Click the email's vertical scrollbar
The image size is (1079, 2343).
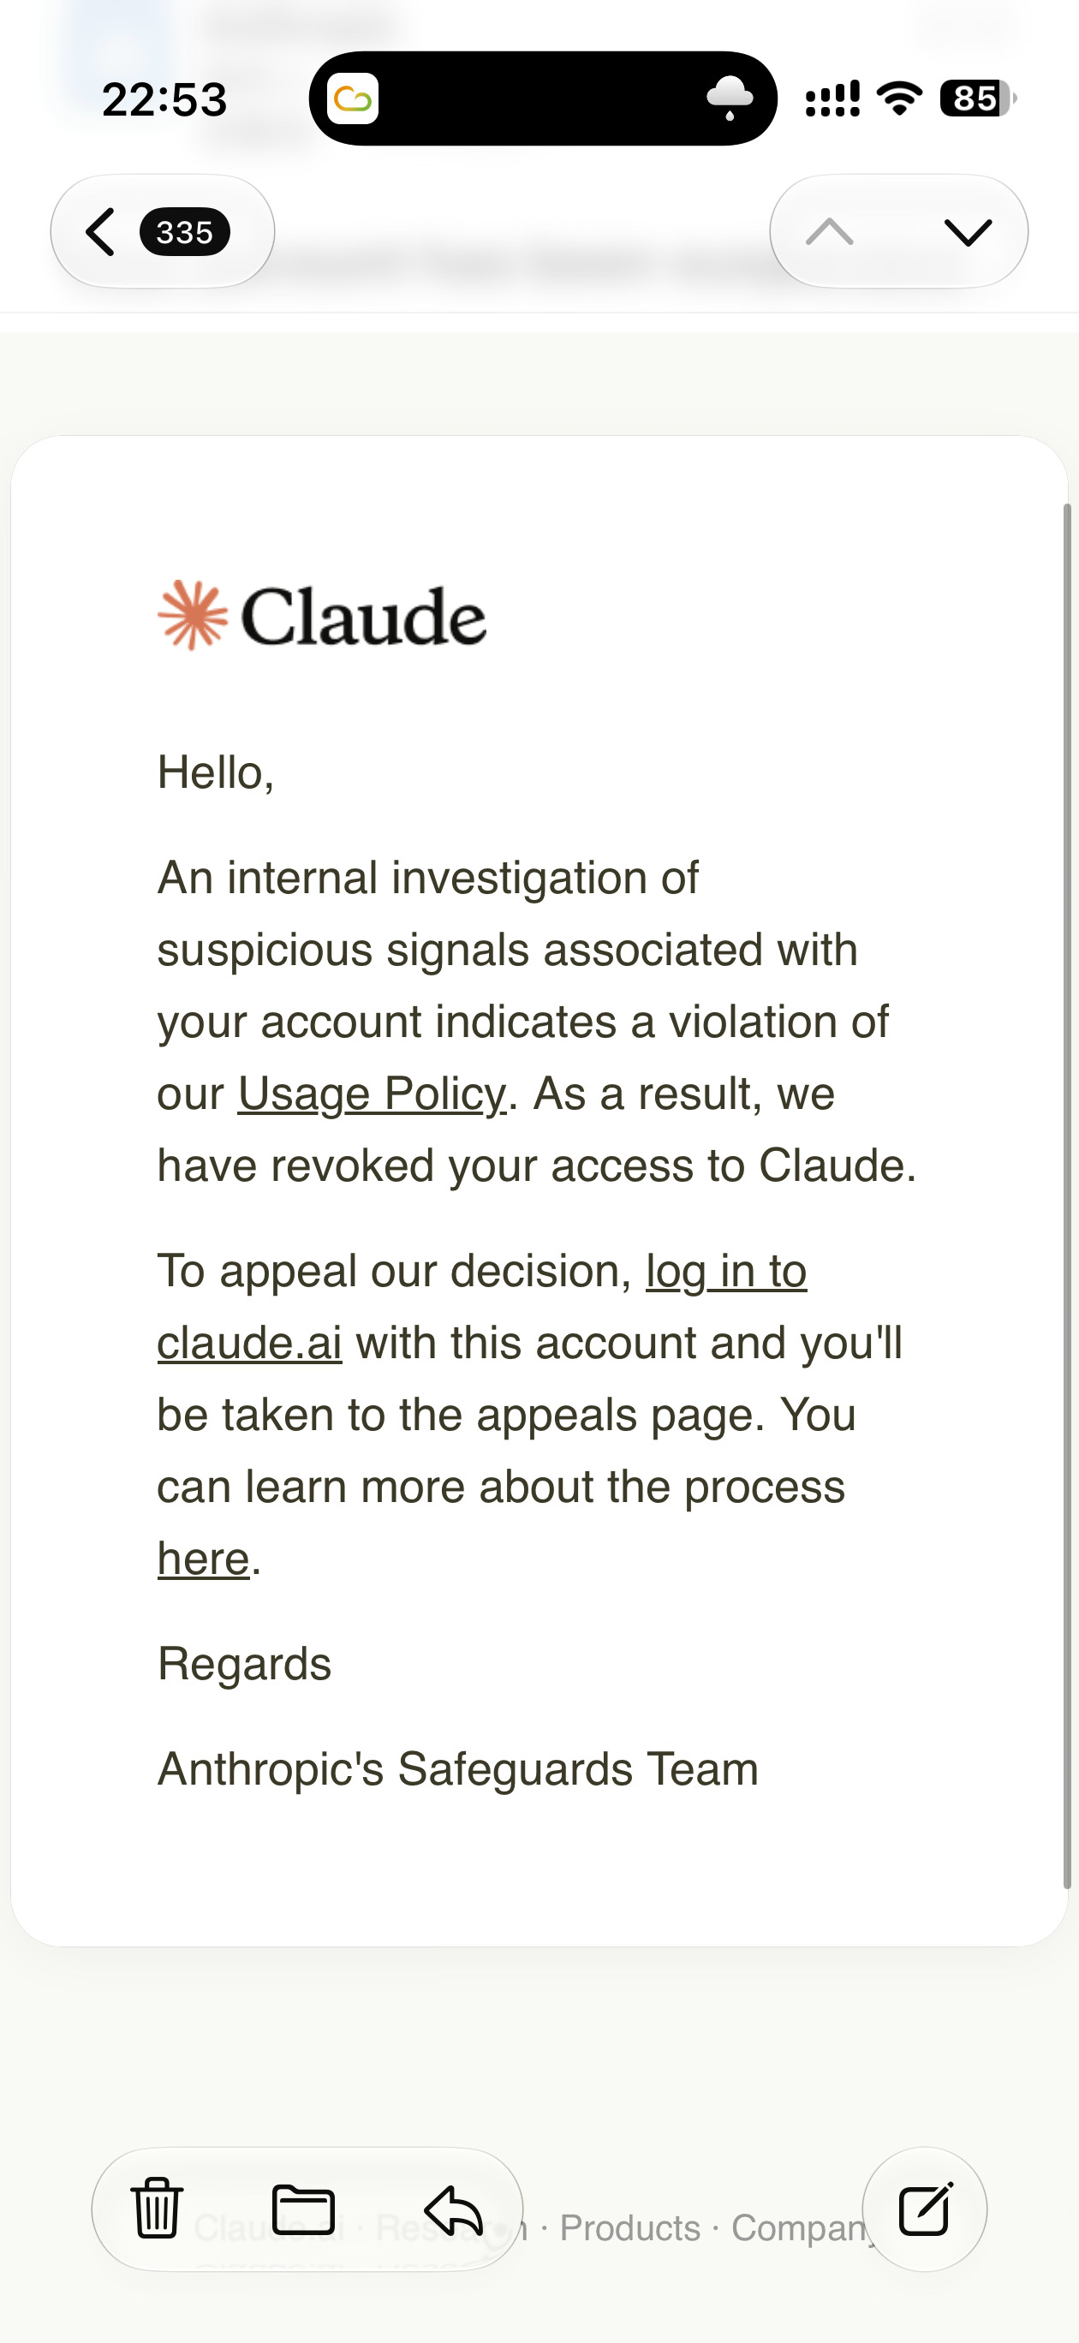coord(1067,1195)
